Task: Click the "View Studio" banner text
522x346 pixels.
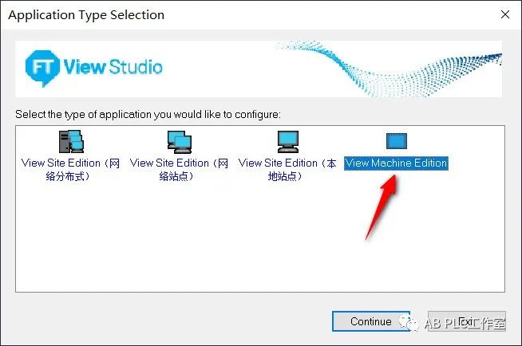Action: tap(112, 67)
